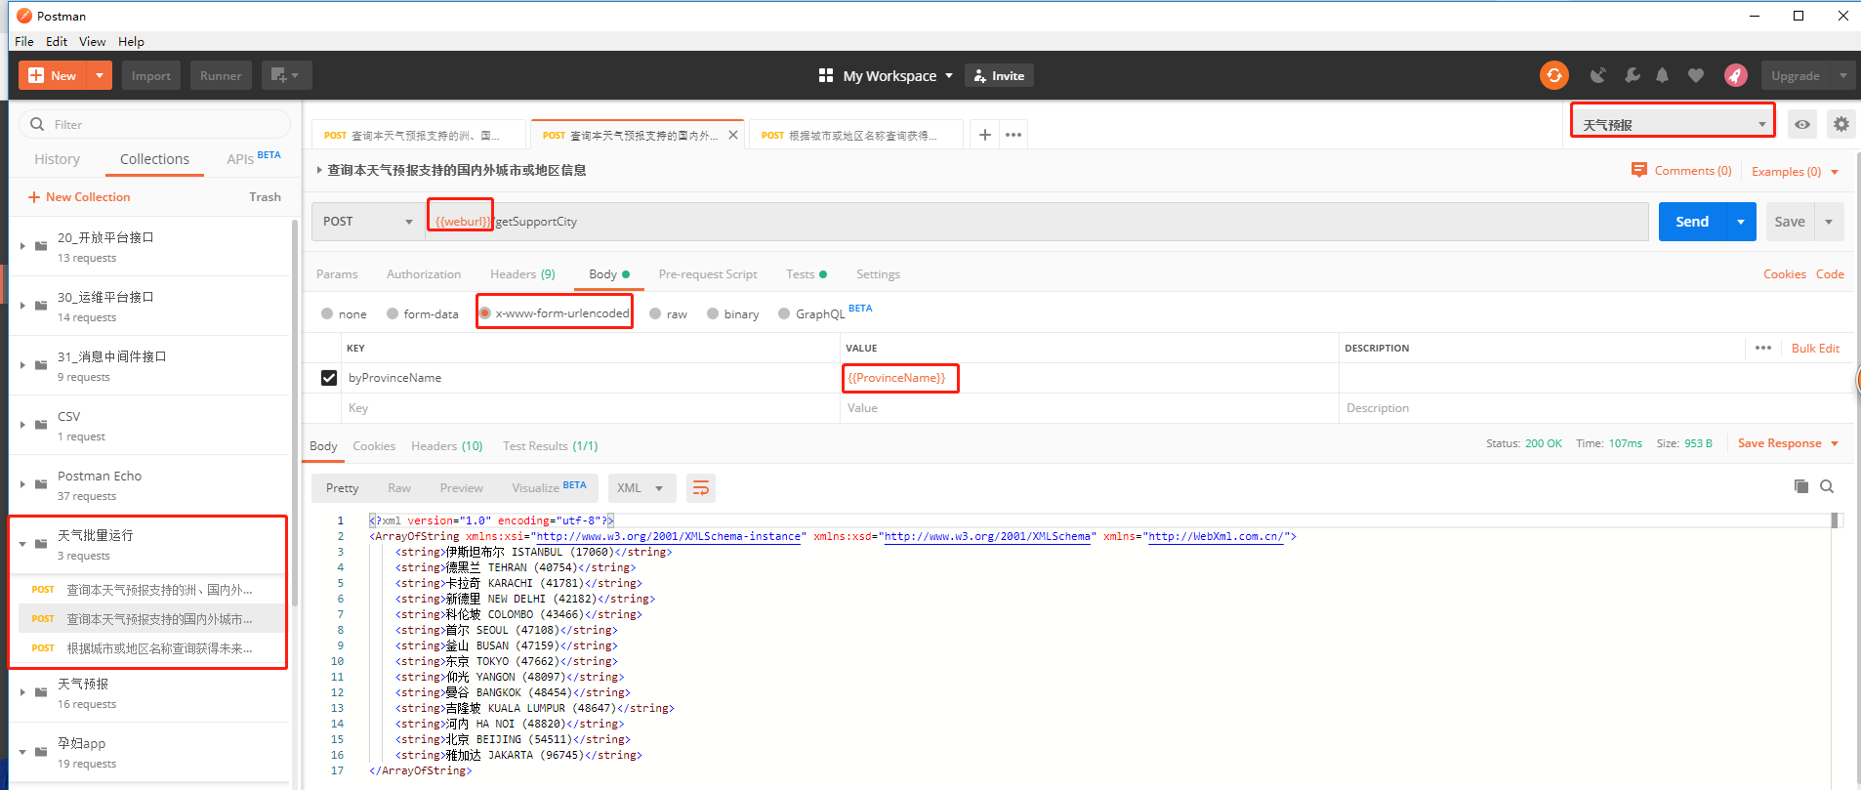
Task: Open the XML response format dropdown
Action: point(641,487)
